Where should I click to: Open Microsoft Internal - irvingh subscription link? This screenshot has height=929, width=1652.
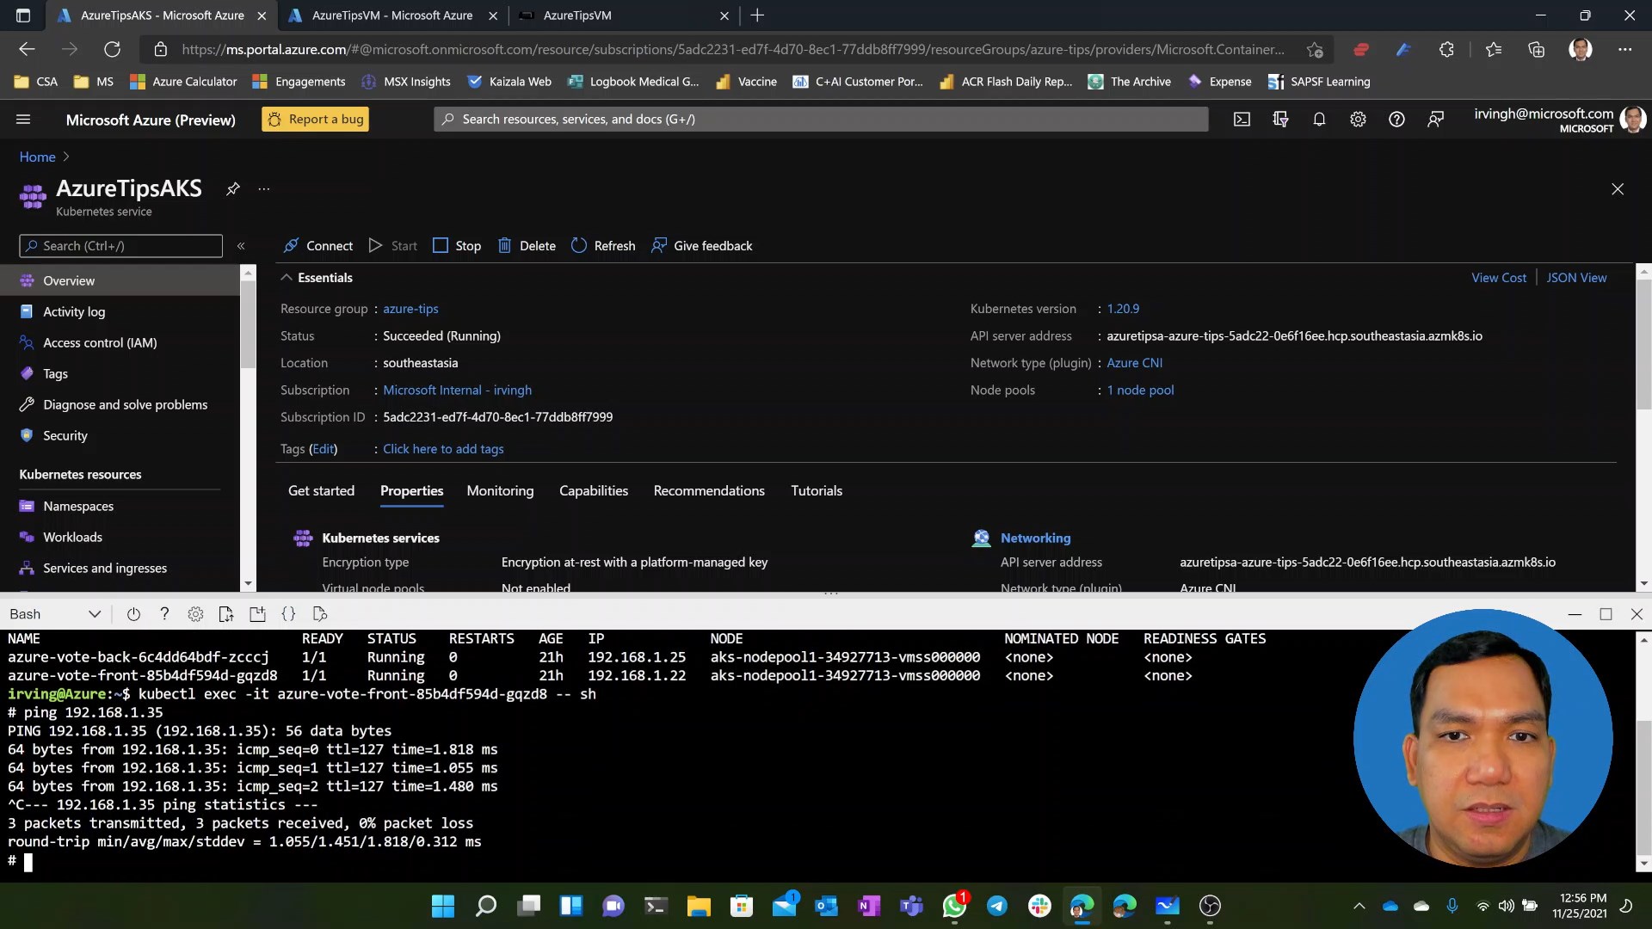click(x=457, y=391)
